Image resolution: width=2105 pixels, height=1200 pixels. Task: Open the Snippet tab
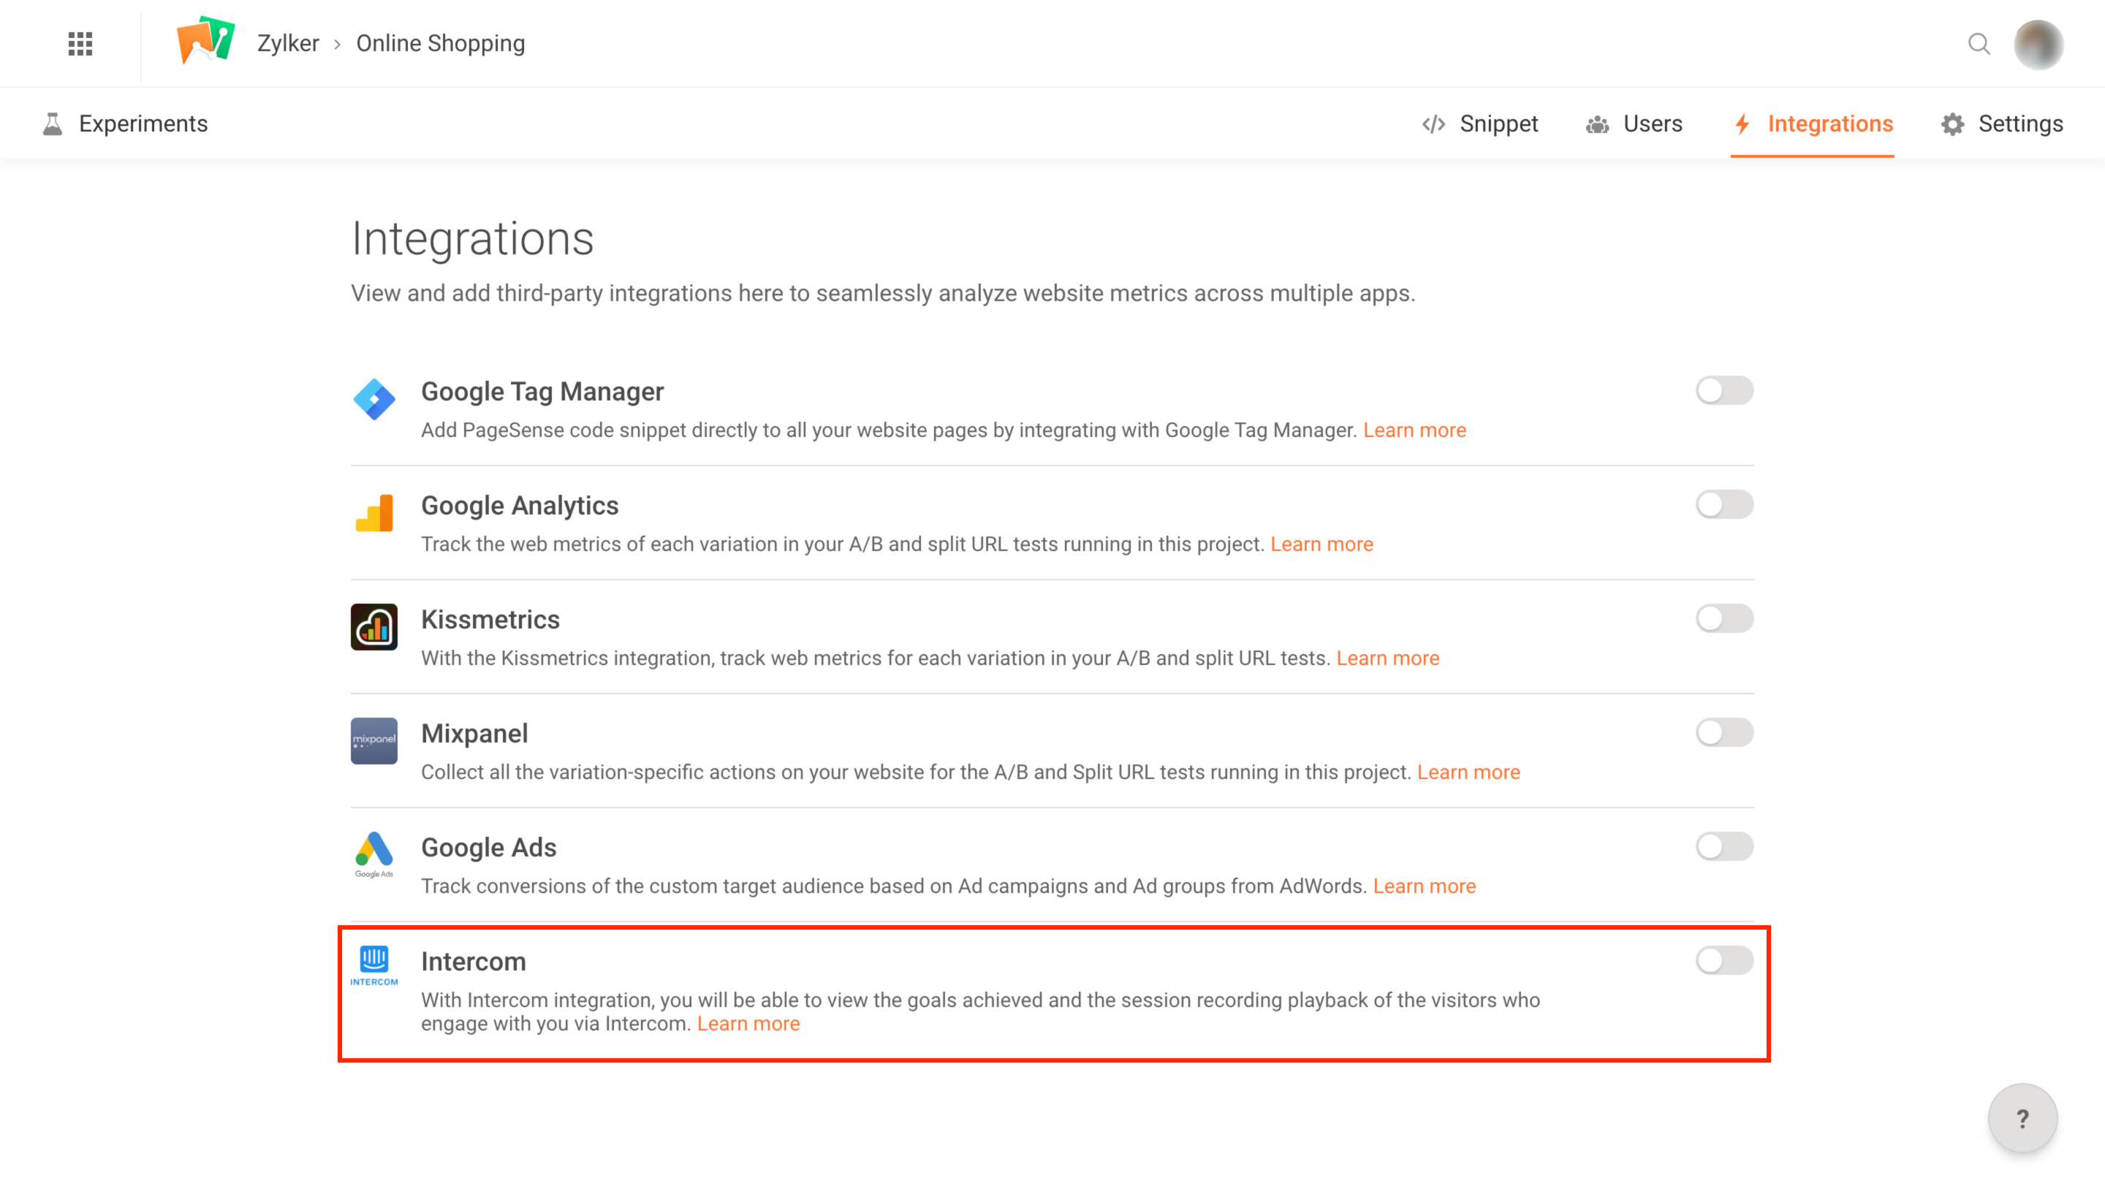pyautogui.click(x=1479, y=124)
